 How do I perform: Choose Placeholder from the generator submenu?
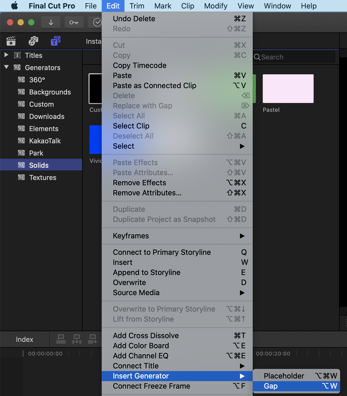(296, 376)
